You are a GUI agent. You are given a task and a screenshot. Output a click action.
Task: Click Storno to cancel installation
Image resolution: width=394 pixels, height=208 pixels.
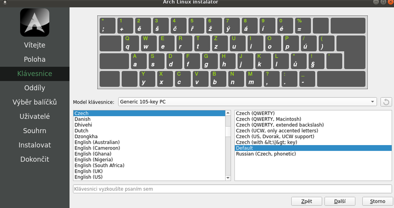pyautogui.click(x=377, y=201)
